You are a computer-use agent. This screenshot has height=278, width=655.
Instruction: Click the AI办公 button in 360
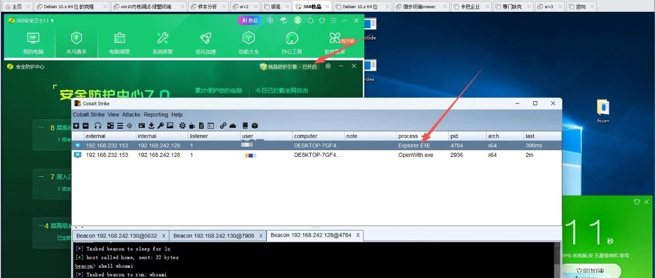pyautogui.click(x=250, y=20)
